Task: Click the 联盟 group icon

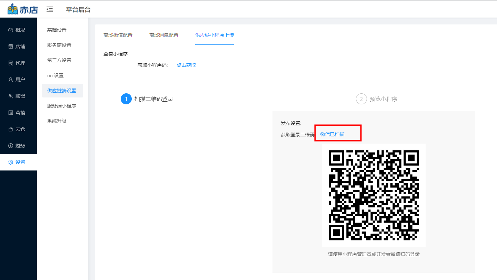Action: pos(11,96)
